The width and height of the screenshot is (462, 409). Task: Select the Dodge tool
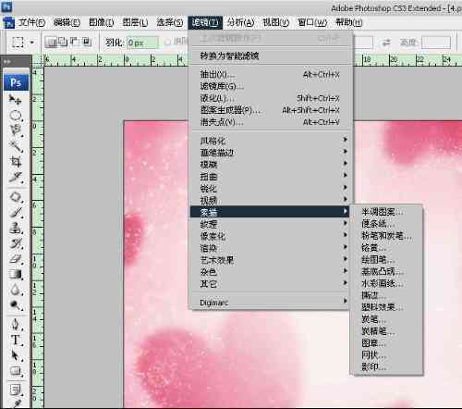[16, 304]
